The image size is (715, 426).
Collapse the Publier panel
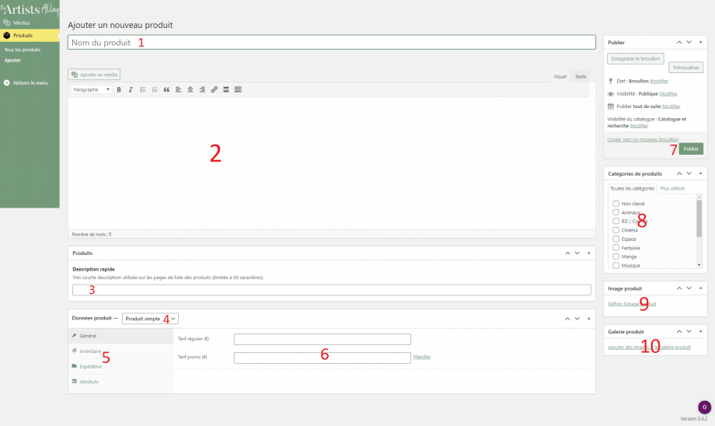(700, 43)
